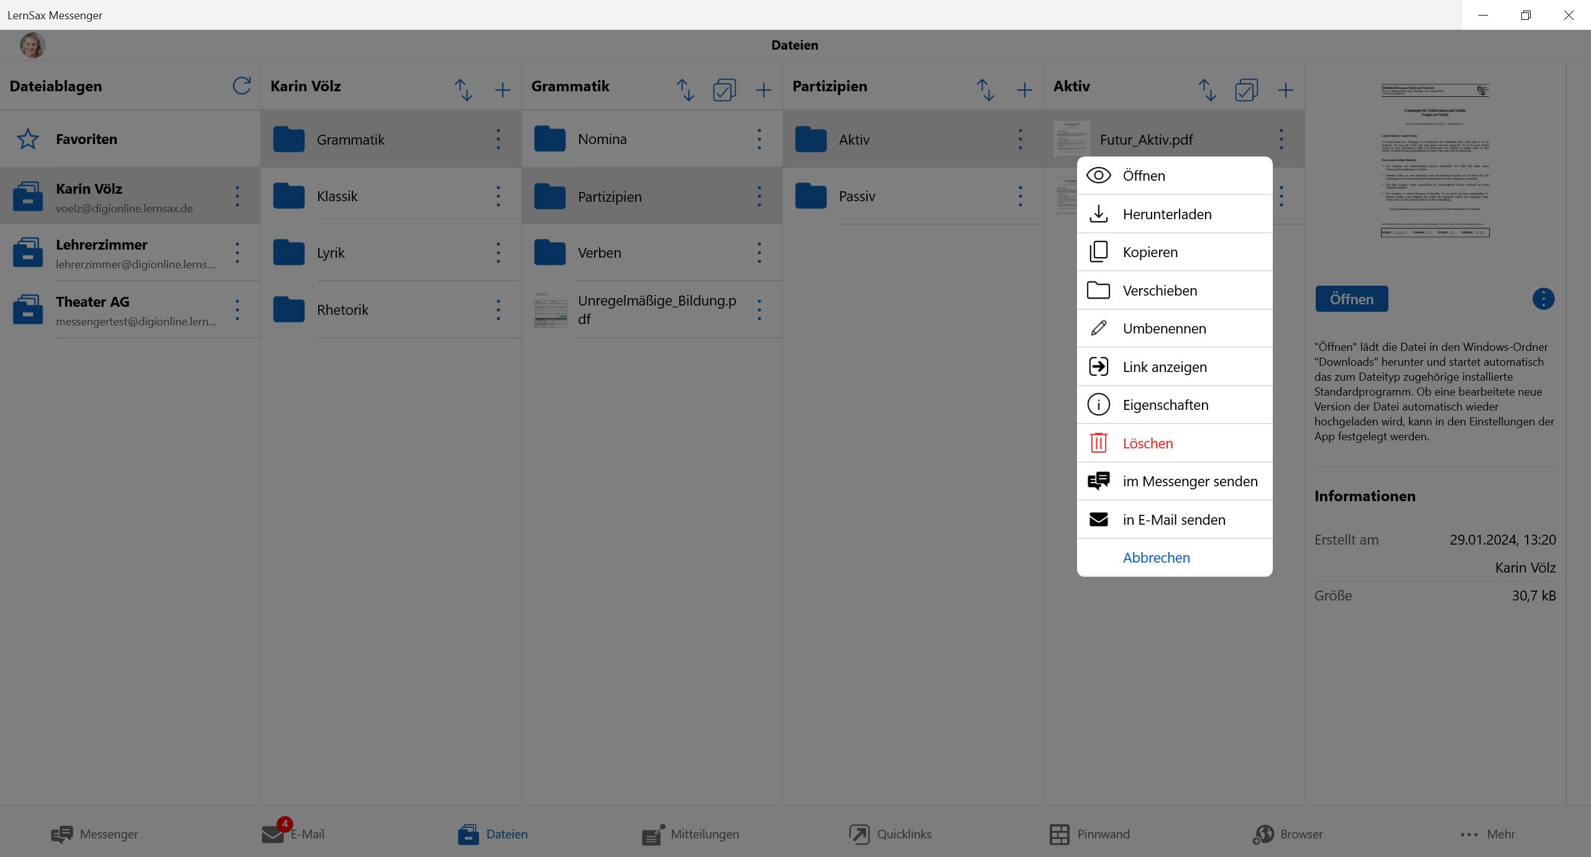Select Favoriten star entry
Screen dimensions: 1591x857
[86, 139]
